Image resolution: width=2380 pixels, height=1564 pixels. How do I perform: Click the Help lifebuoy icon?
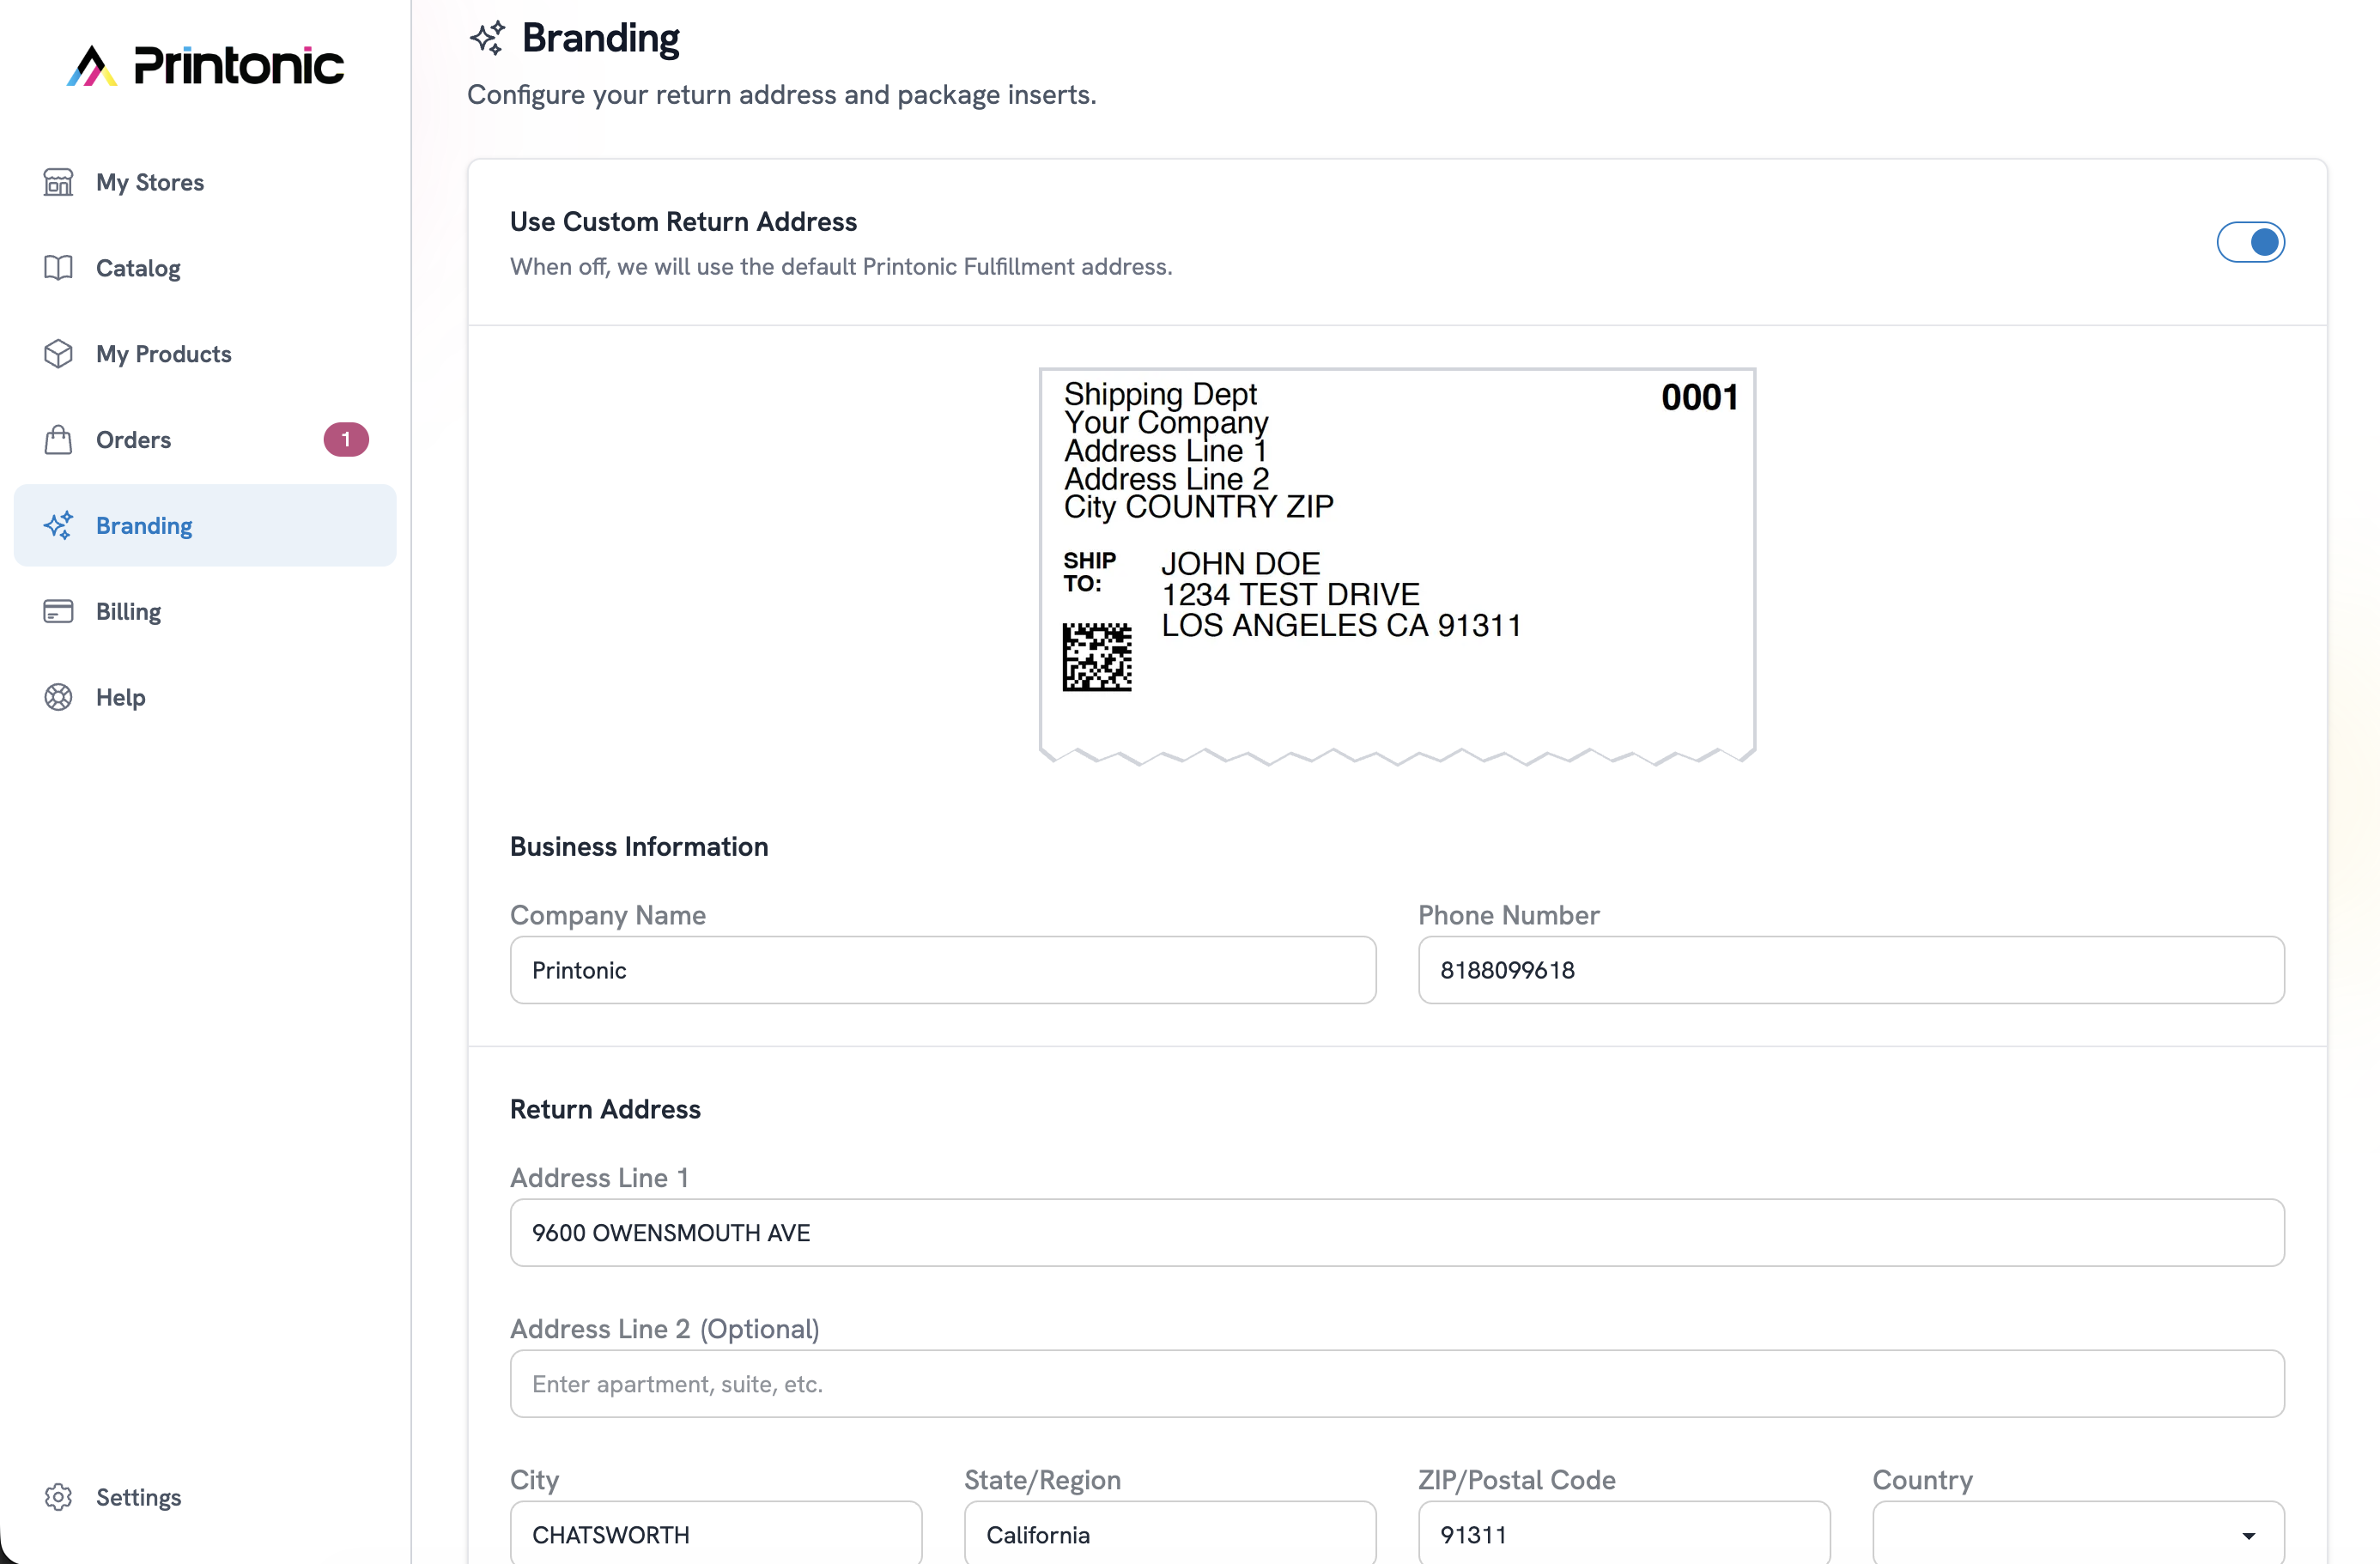58,697
